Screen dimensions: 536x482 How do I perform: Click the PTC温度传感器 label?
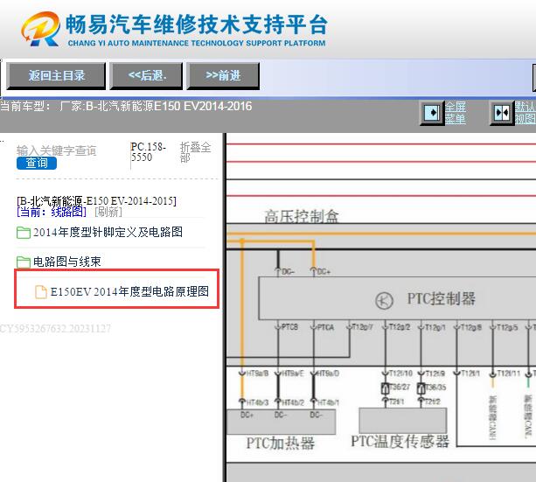[x=400, y=441]
